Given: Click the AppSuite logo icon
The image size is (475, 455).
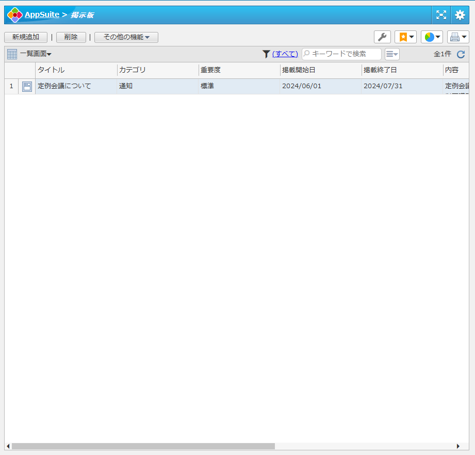Looking at the screenshot, I should pos(15,15).
